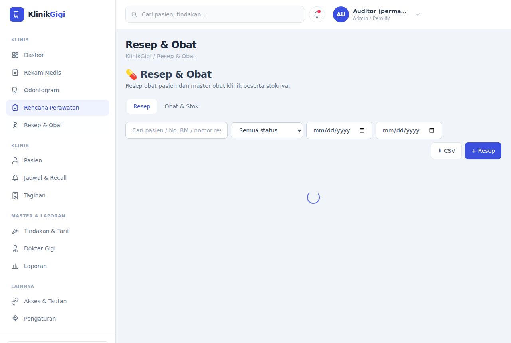Click the Resep & Obat sidebar icon
Screen dimensions: 511x343
(x=15, y=125)
